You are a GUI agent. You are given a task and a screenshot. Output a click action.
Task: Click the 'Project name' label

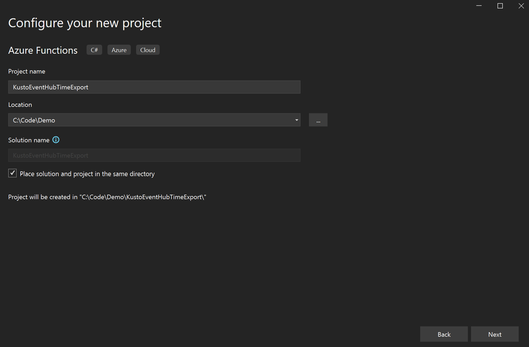[26, 71]
